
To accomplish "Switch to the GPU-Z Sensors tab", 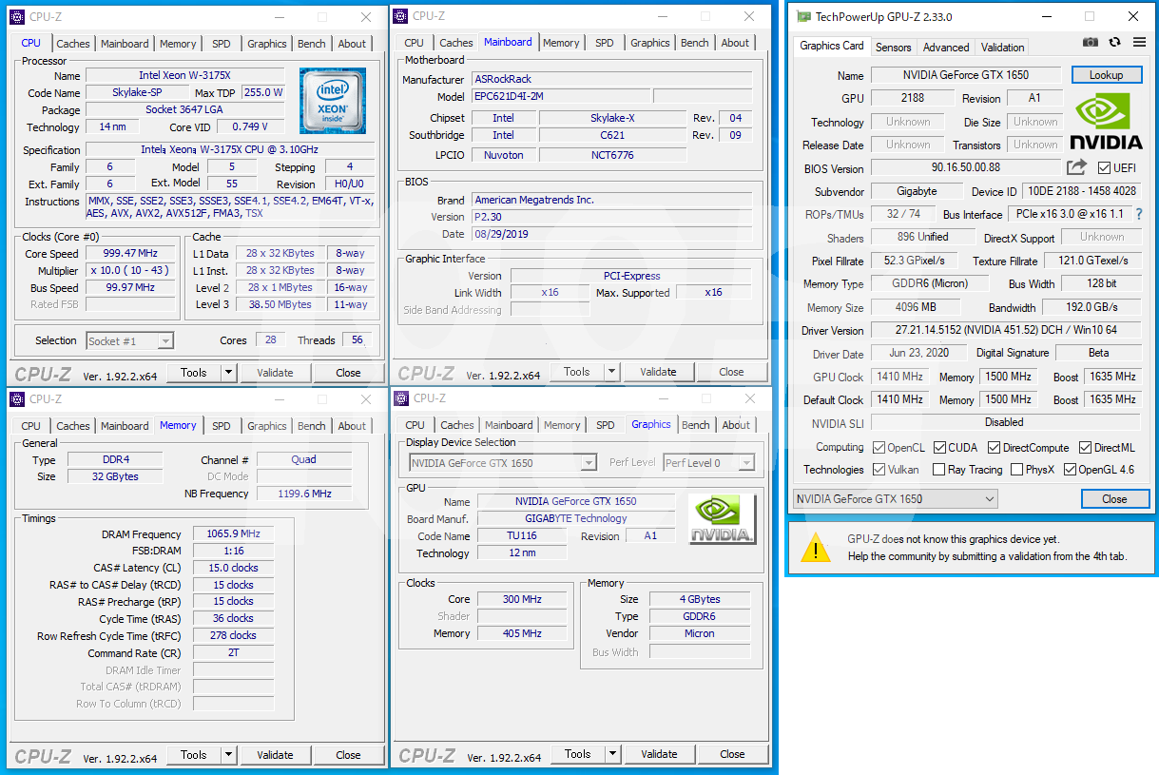I will (x=894, y=47).
